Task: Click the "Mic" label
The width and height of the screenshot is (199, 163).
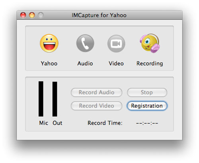Action: coord(43,123)
